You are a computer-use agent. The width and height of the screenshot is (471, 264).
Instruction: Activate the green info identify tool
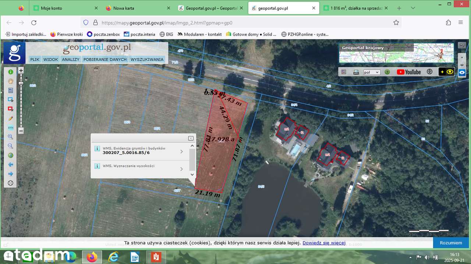[x=11, y=72]
